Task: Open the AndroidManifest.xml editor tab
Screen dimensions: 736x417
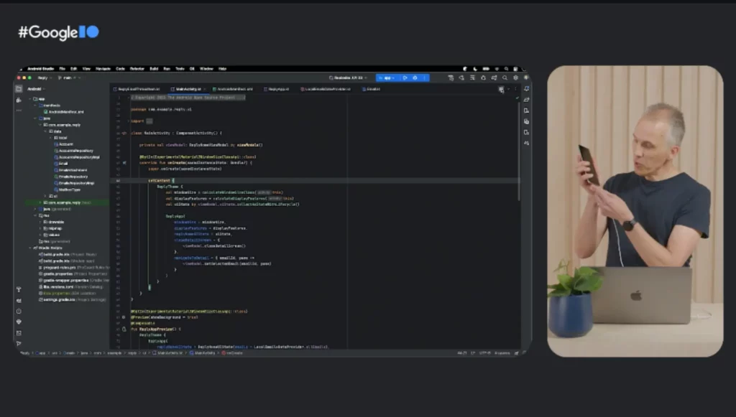Action: 234,89
